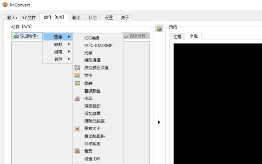Expand the 其他 submenu
Viewport: 262px width, 164px height.
58,59
